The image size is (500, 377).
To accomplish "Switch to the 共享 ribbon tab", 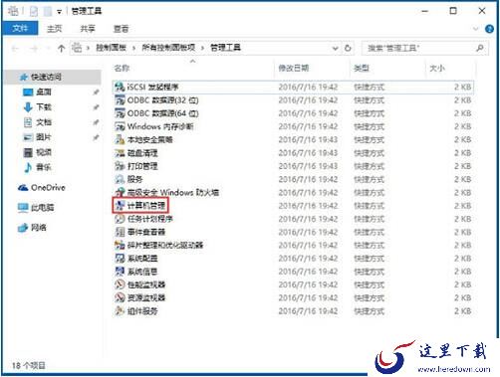I will tap(88, 29).
